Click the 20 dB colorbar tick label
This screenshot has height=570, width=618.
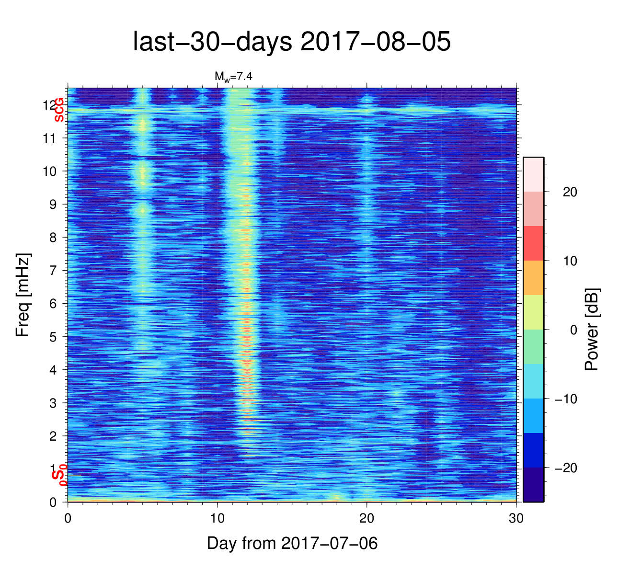pos(570,192)
